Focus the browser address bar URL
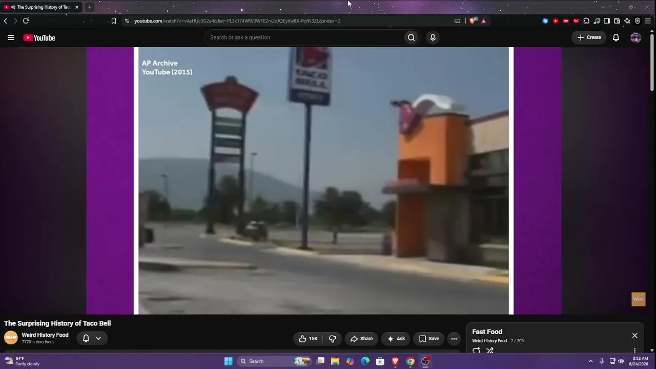656x369 pixels. (237, 21)
